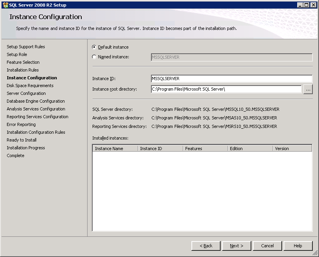Viewport: 319px width, 257px height.
Task: Maximize the SQL Server 2008 R2 Setup window
Action: coord(307,5)
